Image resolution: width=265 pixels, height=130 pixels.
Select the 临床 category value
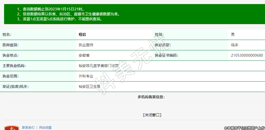[x=235, y=45]
